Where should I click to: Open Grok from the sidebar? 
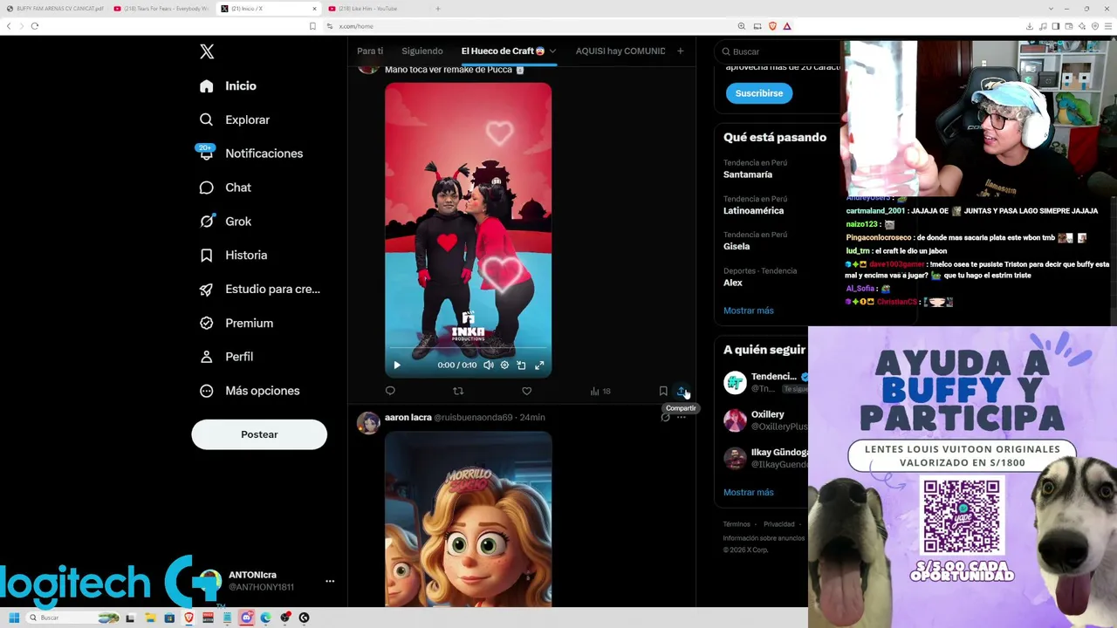(224, 222)
